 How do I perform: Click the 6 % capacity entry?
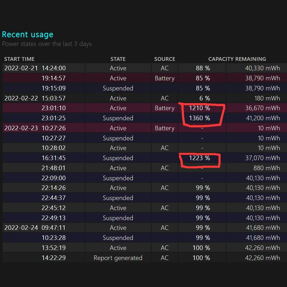click(203, 98)
